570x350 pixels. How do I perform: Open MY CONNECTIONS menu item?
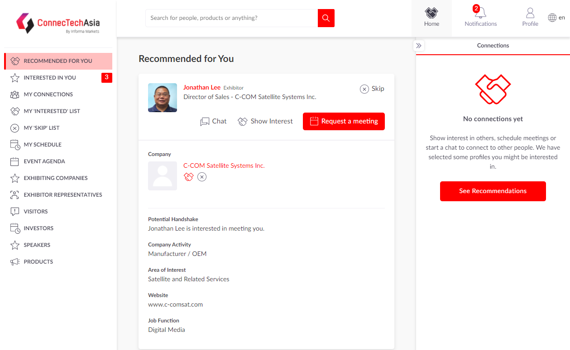click(x=58, y=95)
